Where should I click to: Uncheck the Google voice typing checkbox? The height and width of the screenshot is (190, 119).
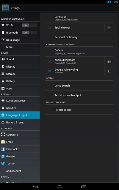click(49, 71)
